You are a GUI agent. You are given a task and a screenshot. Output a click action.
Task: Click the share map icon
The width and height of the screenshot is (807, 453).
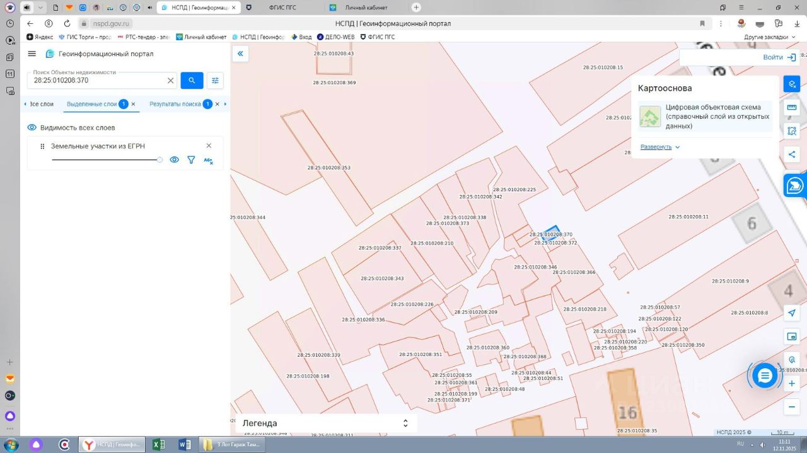pyautogui.click(x=792, y=154)
